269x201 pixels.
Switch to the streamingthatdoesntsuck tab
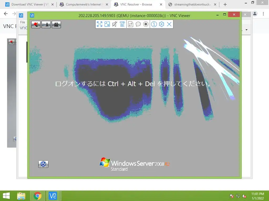[192, 4]
